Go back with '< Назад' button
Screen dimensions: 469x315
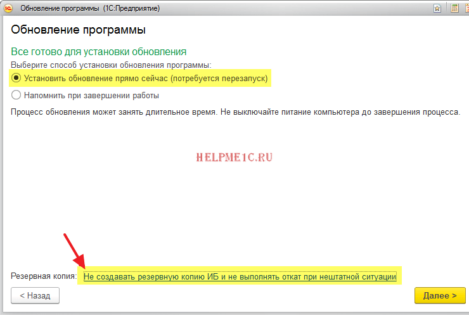[x=35, y=295]
